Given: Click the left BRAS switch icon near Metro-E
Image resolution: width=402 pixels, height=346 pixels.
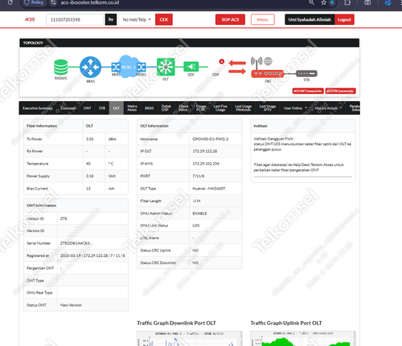Looking at the screenshot, I should (116, 67).
